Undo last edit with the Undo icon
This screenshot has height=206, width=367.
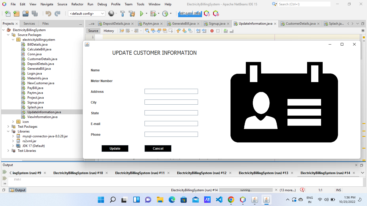tap(48, 13)
